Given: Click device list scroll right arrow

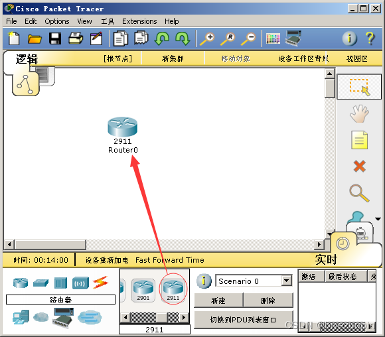Looking at the screenshot, I should [183, 317].
